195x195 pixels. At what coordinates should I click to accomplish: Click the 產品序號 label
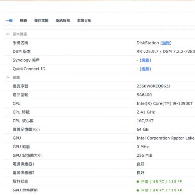pos(20,86)
